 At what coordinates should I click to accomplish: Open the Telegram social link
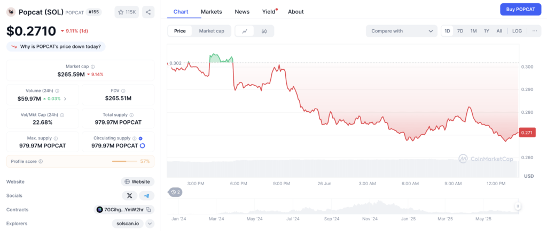point(146,196)
